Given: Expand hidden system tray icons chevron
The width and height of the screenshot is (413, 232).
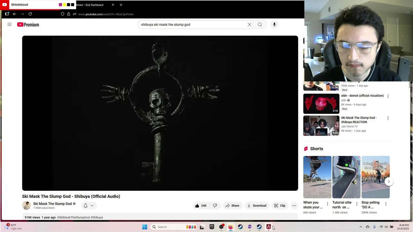Looking at the screenshot, I should pyautogui.click(x=361, y=227).
